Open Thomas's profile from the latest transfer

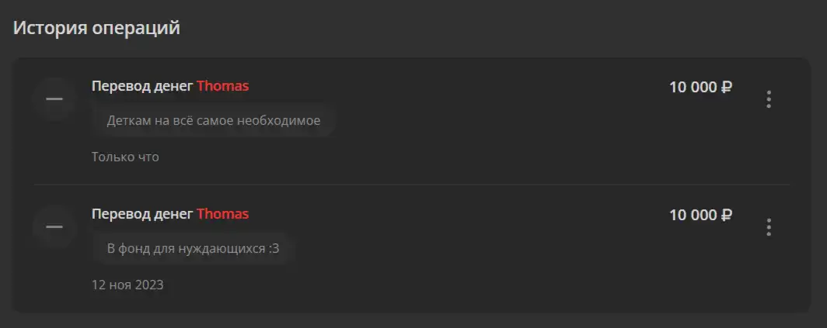(222, 86)
